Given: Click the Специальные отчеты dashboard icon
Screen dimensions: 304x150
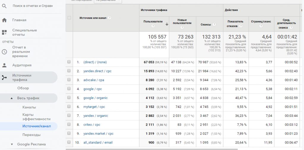Looking at the screenshot, I should pos(4,32).
